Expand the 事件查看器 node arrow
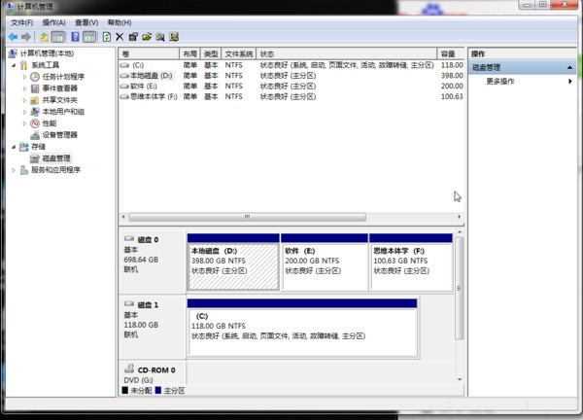 24,88
